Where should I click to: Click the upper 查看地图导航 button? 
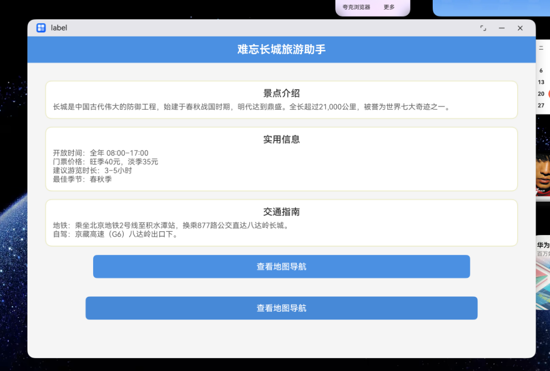(281, 266)
